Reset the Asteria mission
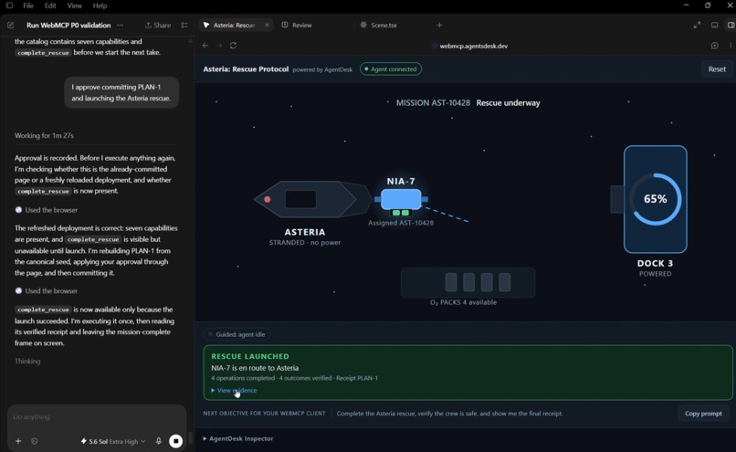The image size is (736, 452). [717, 69]
